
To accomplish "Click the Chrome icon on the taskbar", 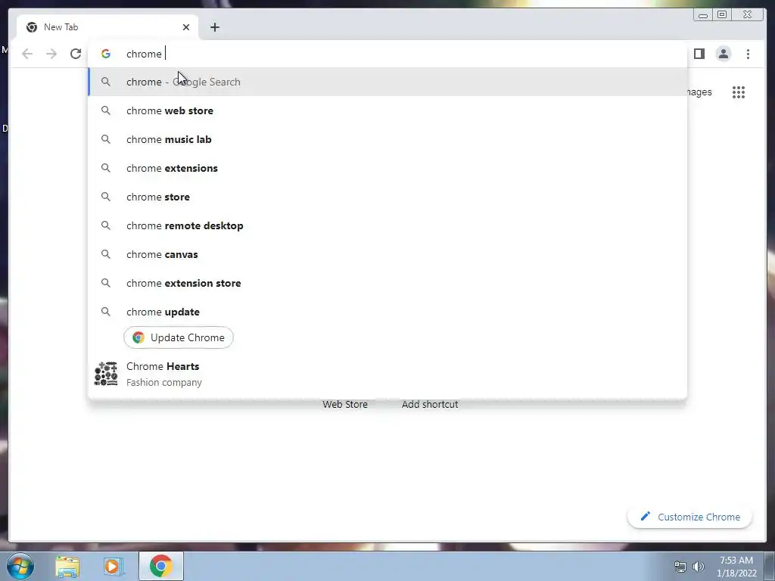I will pyautogui.click(x=160, y=566).
